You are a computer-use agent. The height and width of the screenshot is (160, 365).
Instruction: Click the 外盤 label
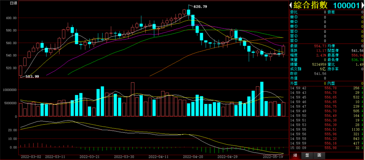point(294,83)
